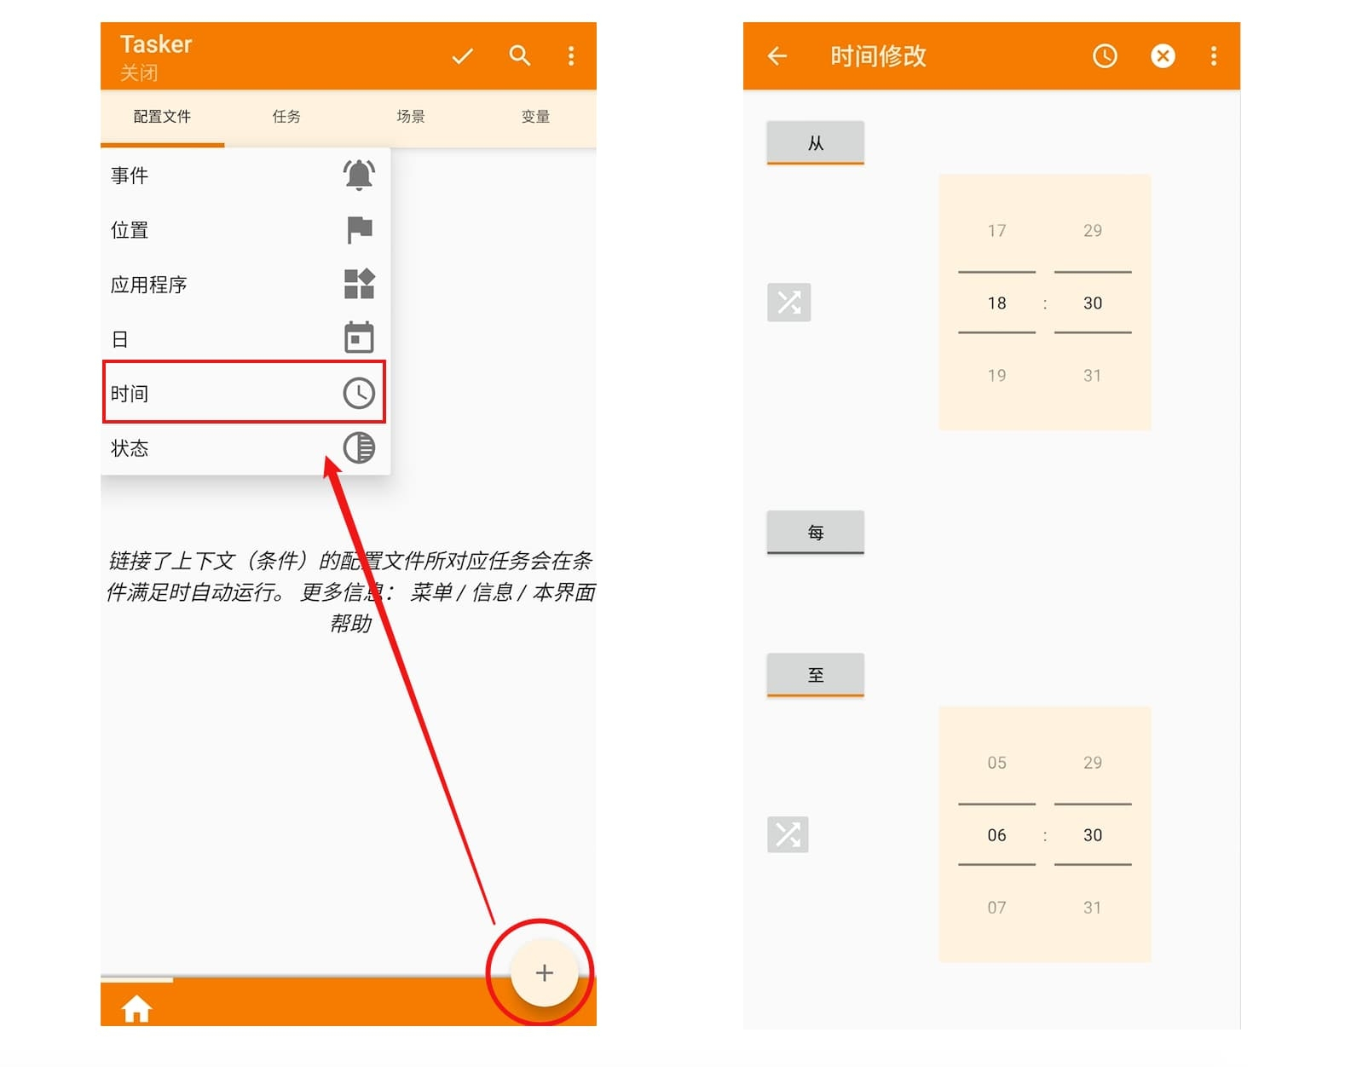Select minute 29 in the from picker
This screenshot has height=1067, width=1357.
point(1093,231)
